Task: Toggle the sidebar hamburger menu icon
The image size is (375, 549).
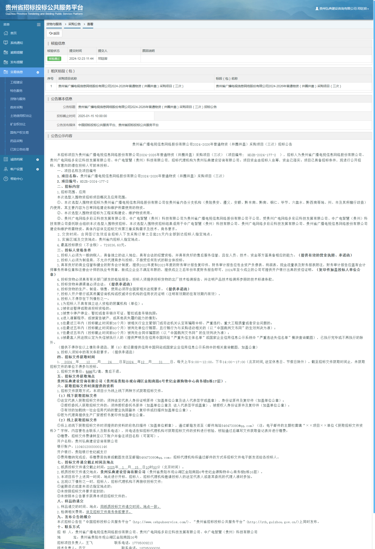Action: (39, 24)
